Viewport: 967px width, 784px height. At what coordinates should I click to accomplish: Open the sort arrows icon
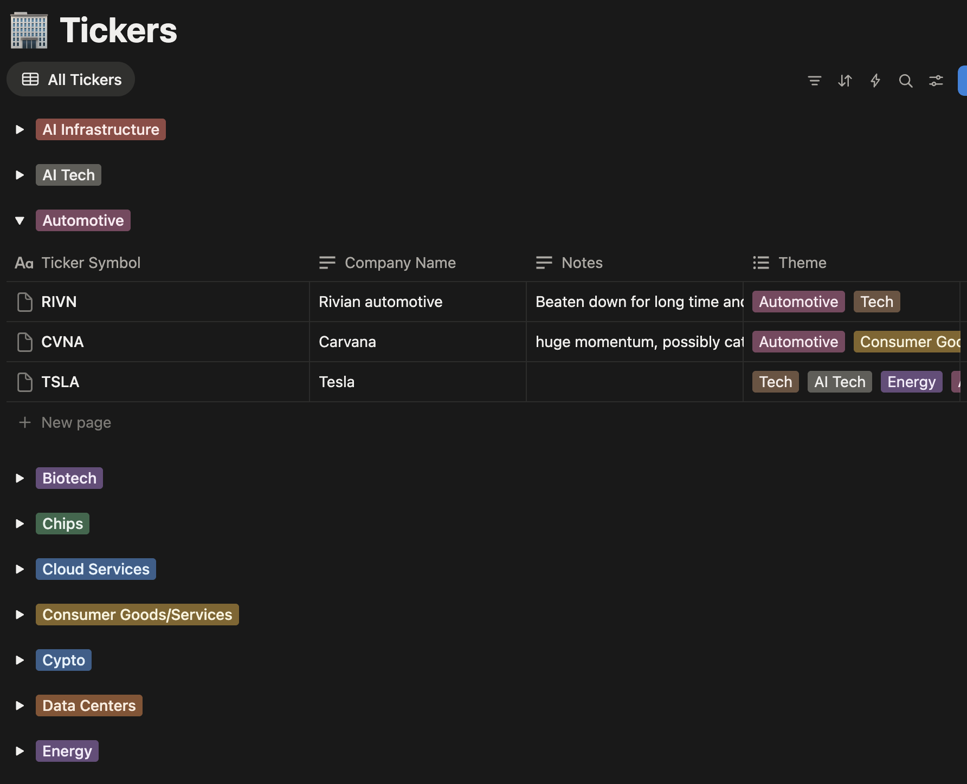pyautogui.click(x=844, y=81)
